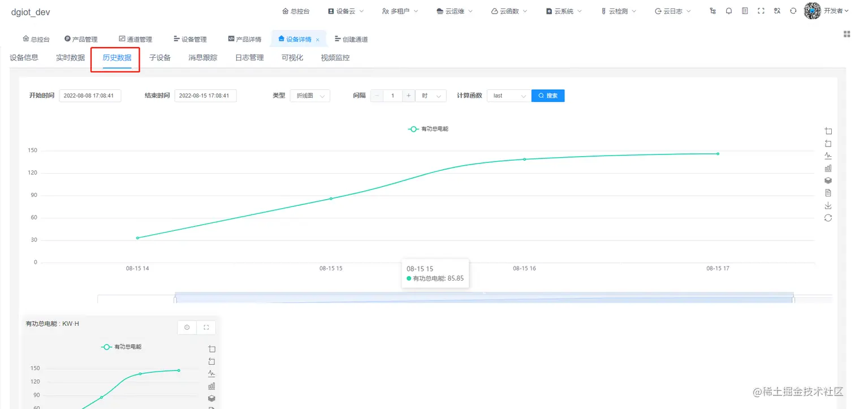855x409 pixels.
Task: Open the 创建通道 page tab
Action: point(351,39)
